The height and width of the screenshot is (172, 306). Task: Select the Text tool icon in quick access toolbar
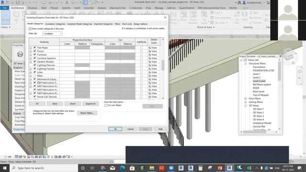pyautogui.click(x=67, y=2)
